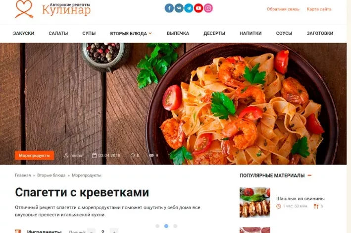Select the active middle slider dot
Viewport: 351px width, 233px height.
pyautogui.click(x=166, y=226)
